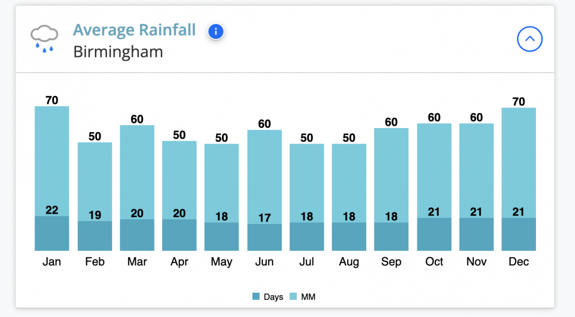
Task: Click the blue info icon beside Average Rainfall
Action: 216,32
